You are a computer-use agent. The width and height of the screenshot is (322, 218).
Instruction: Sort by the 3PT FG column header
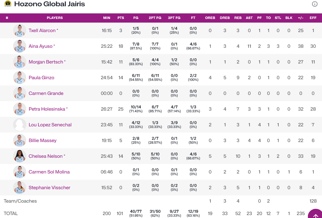(174, 18)
